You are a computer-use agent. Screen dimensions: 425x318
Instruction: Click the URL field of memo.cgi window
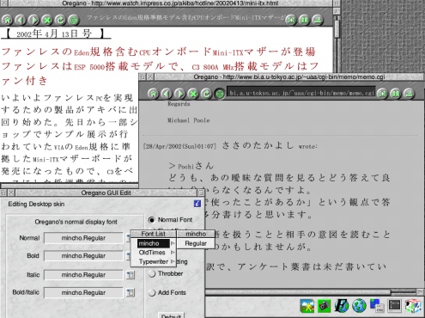pos(301,93)
